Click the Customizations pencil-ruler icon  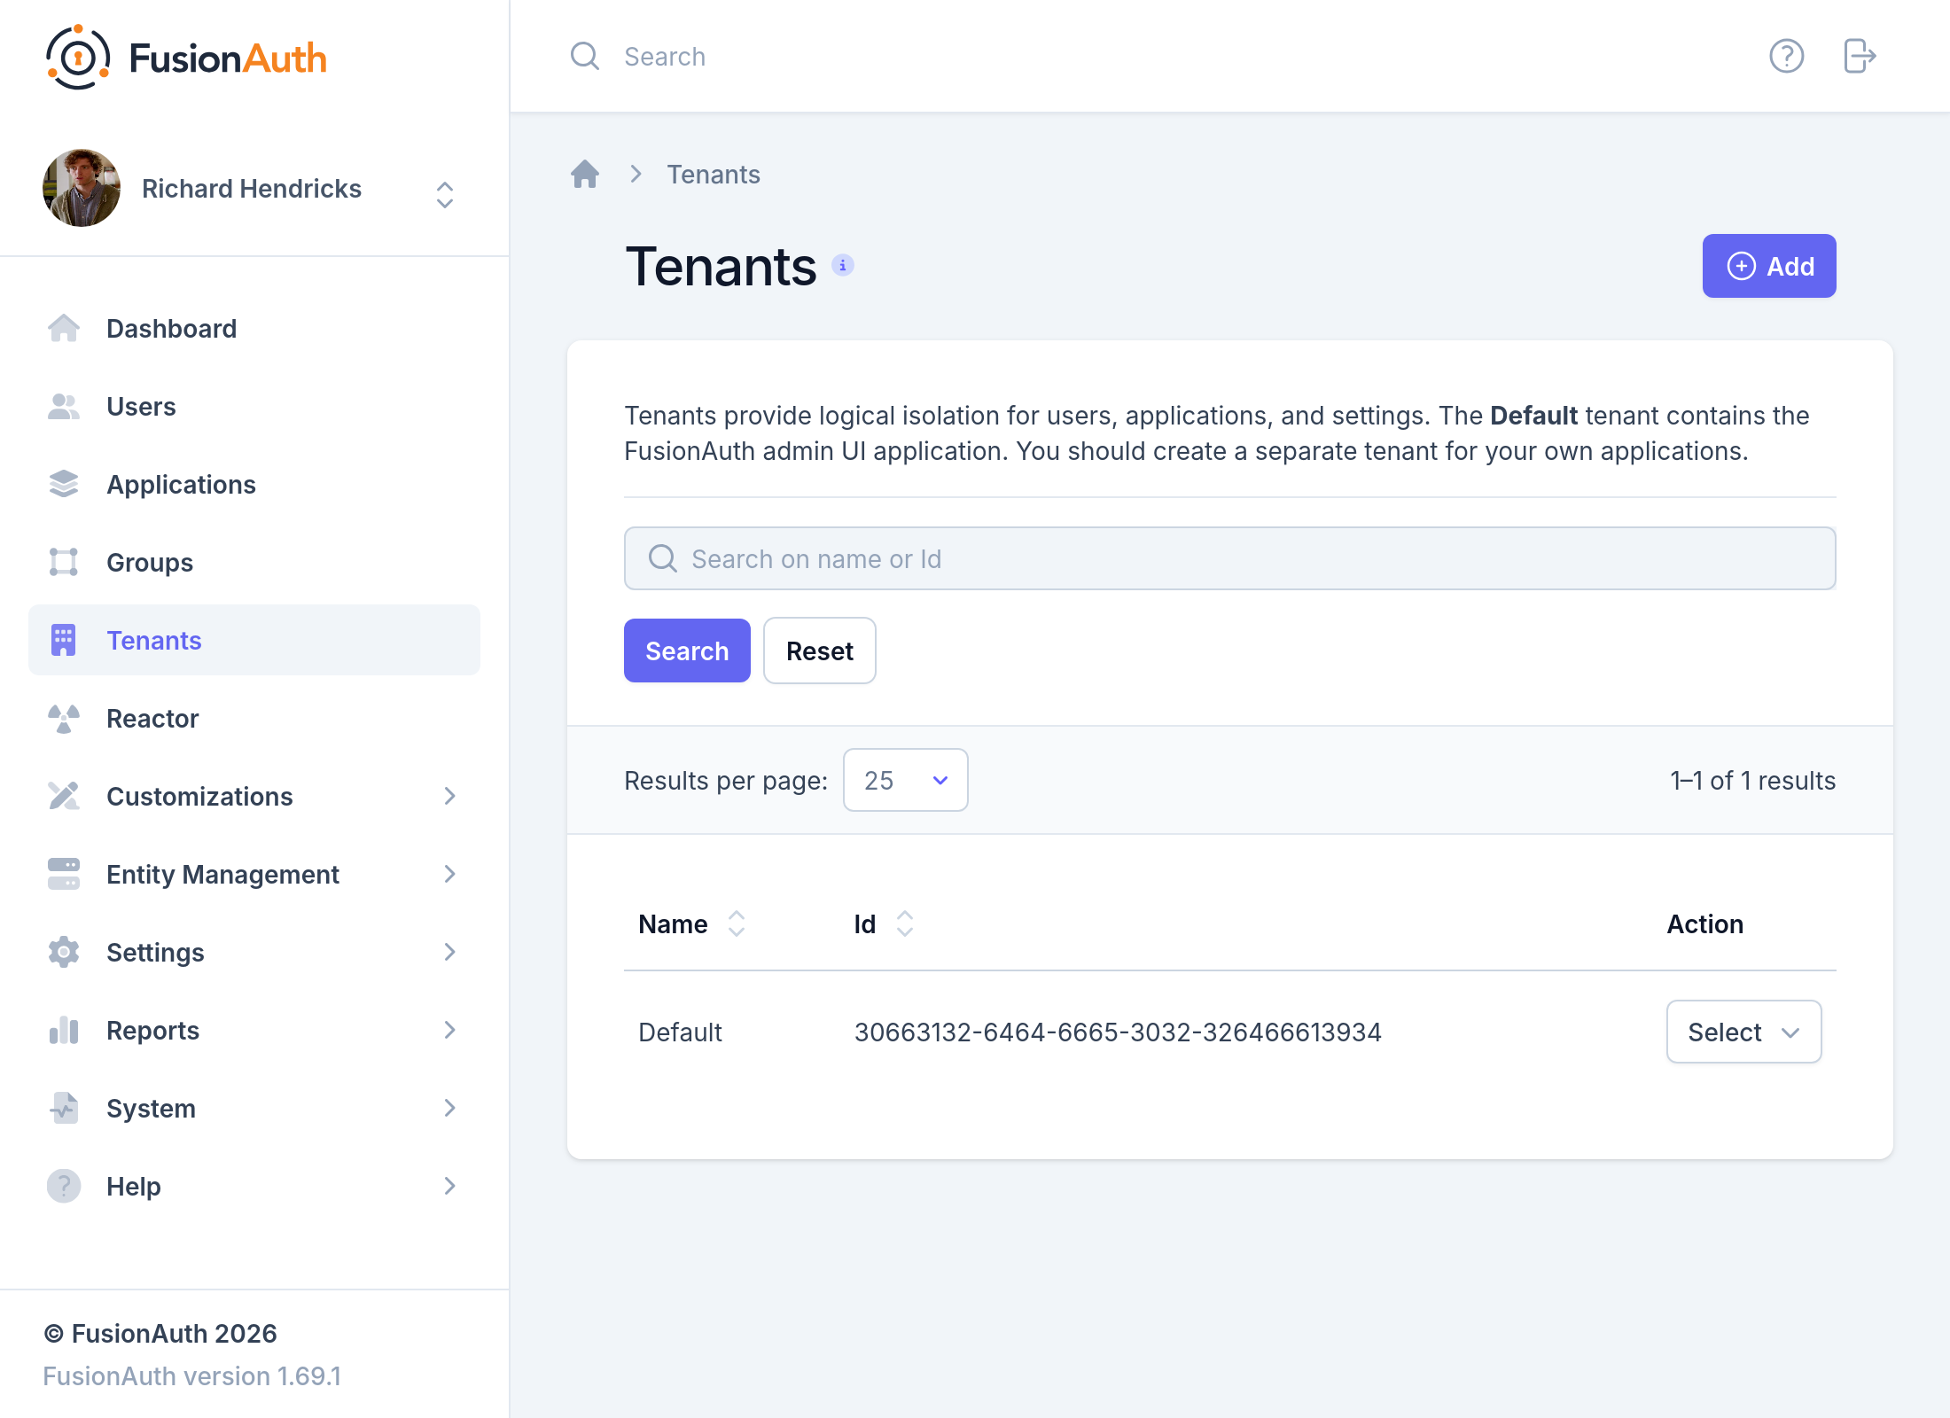[x=64, y=796]
